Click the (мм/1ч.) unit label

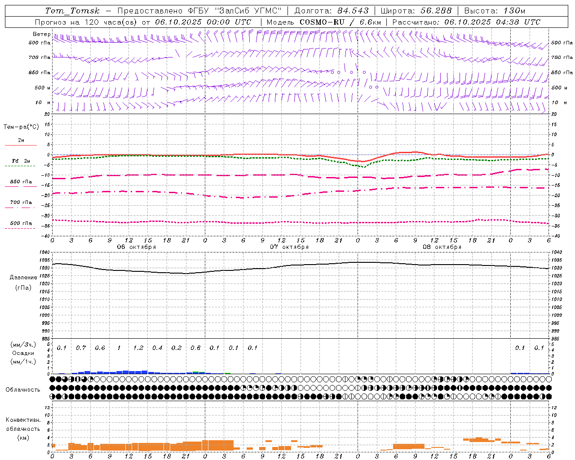pos(23,362)
